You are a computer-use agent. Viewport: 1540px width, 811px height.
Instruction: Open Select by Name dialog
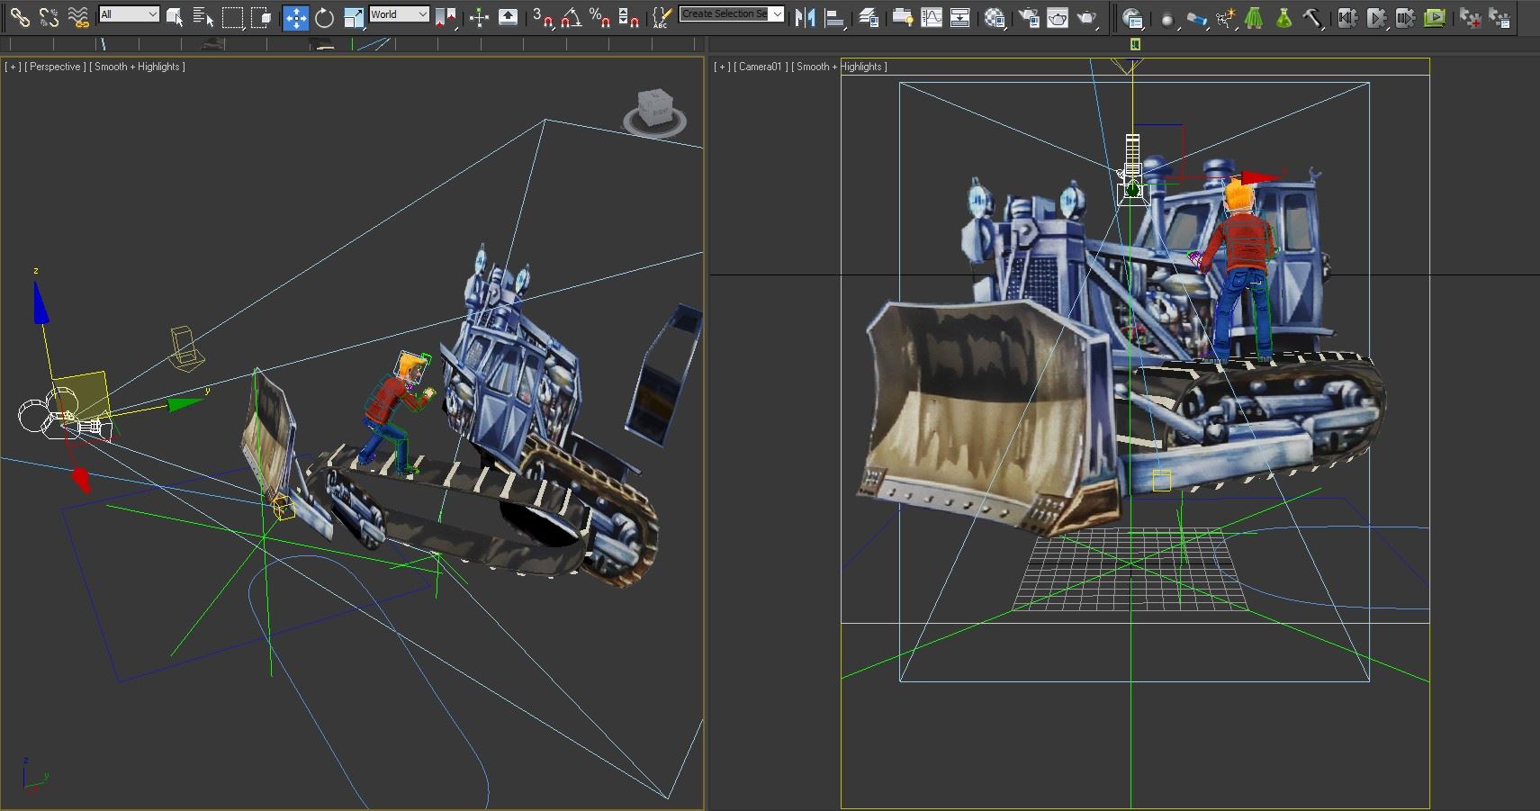pyautogui.click(x=203, y=17)
